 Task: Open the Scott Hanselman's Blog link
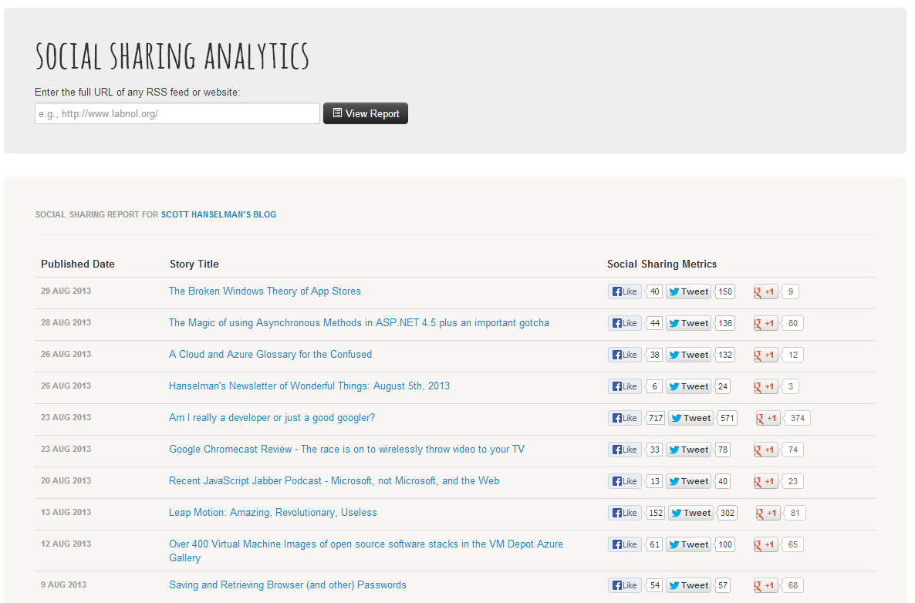tap(219, 214)
